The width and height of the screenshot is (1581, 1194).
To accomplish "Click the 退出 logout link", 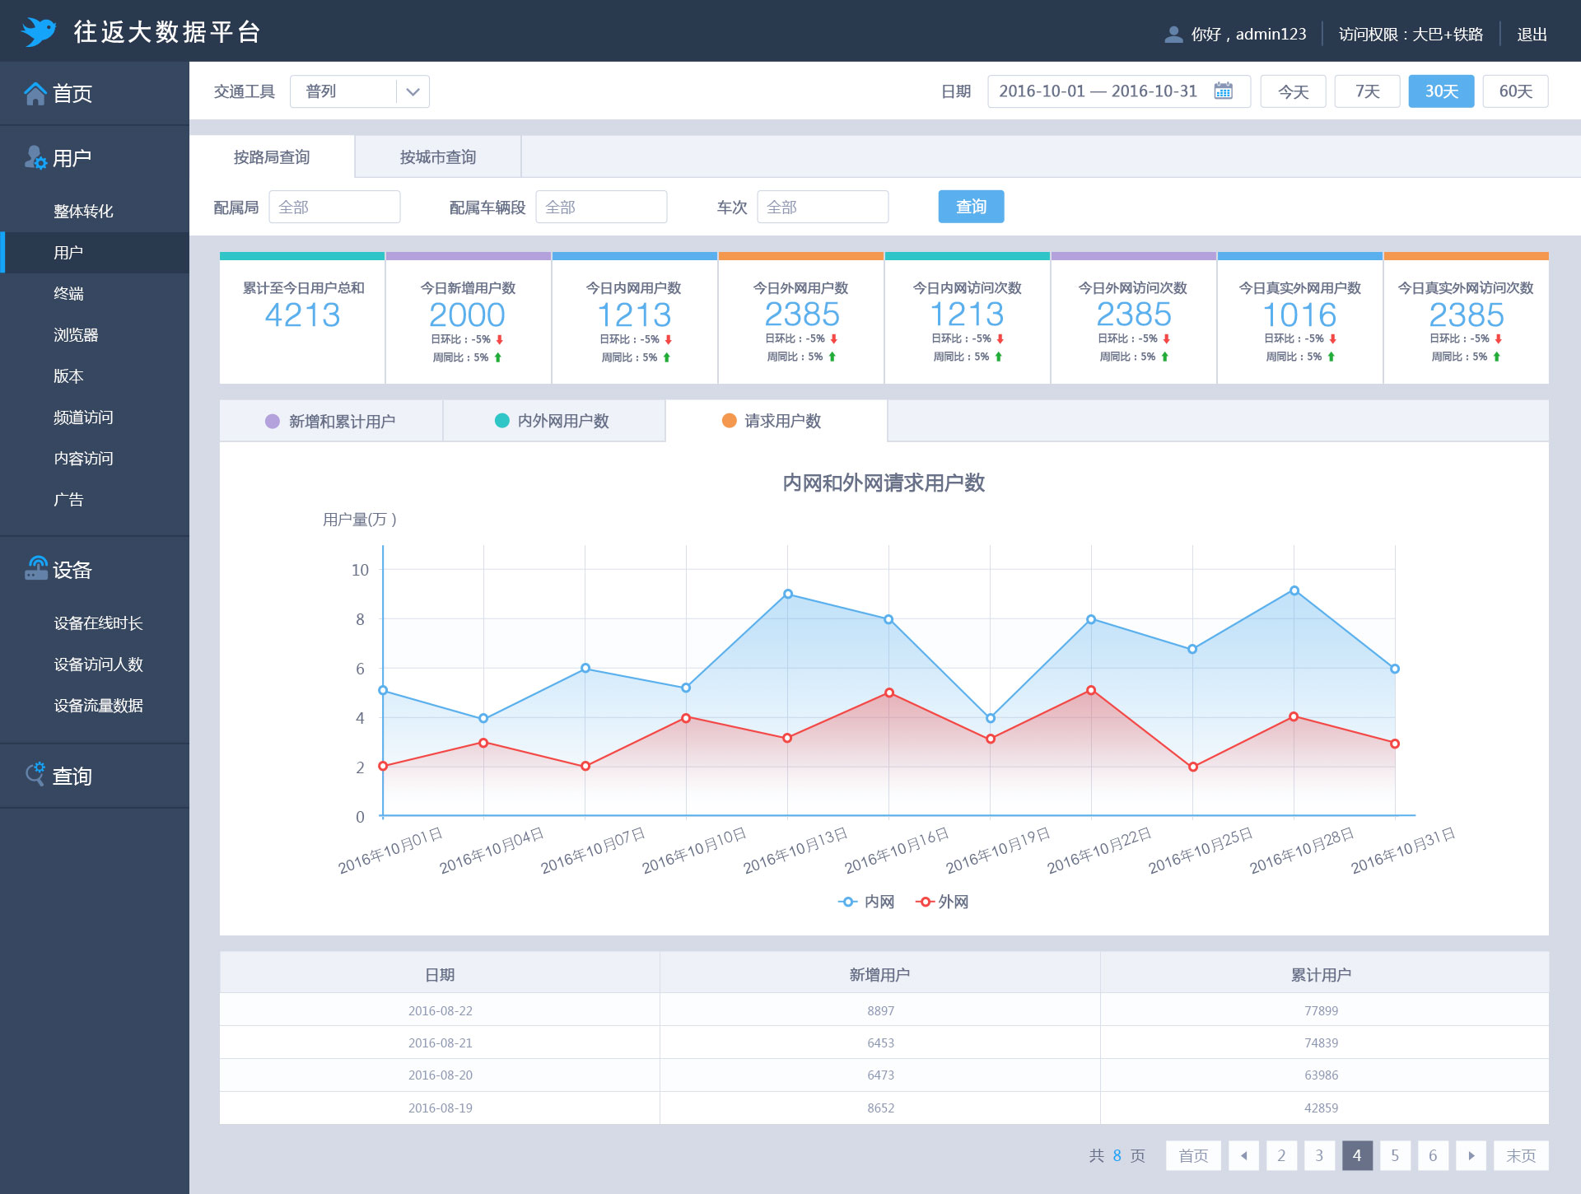I will [x=1532, y=35].
